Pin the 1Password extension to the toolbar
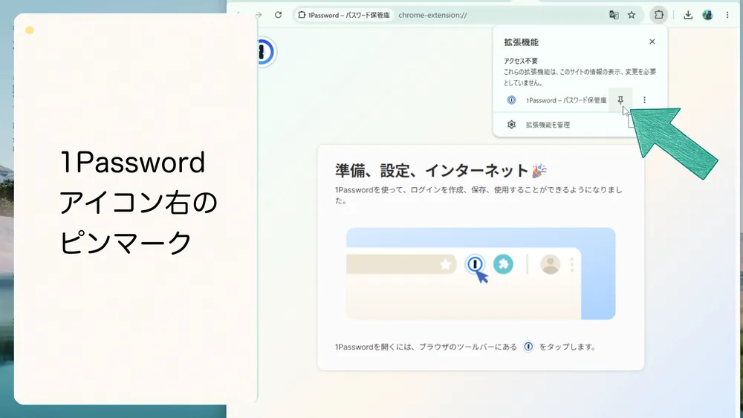 (x=620, y=100)
